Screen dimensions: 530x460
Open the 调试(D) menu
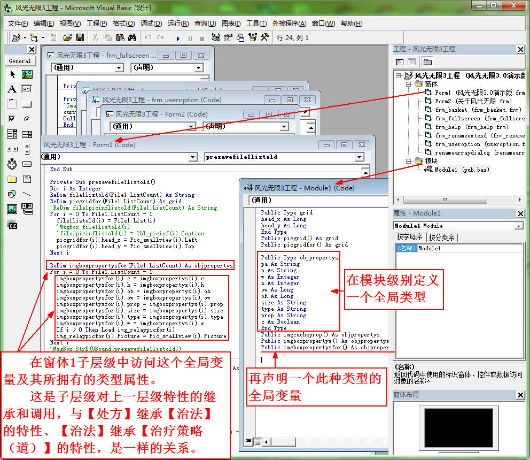(x=151, y=24)
